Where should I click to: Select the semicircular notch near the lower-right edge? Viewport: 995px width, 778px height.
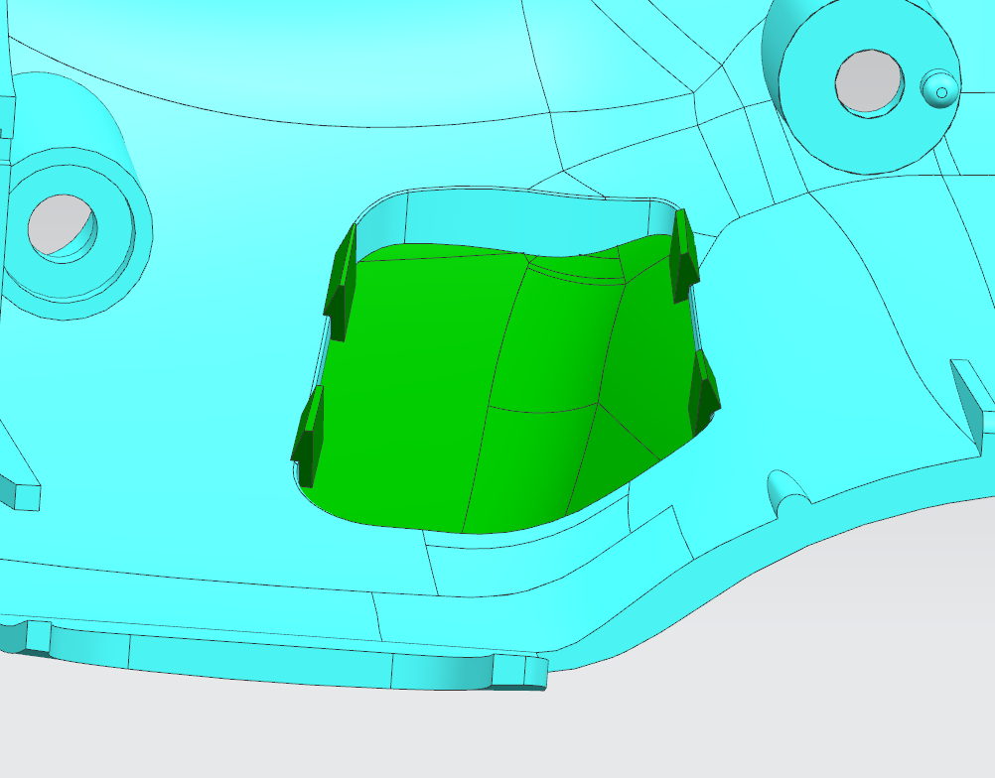[784, 488]
